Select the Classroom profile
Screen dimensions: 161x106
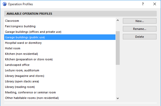[12, 21]
